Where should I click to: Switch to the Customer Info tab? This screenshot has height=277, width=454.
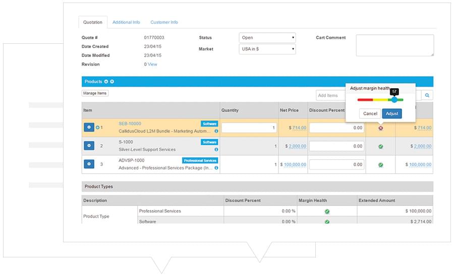pyautogui.click(x=164, y=22)
